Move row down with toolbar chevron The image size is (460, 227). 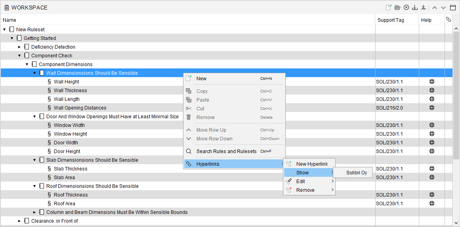point(443,8)
